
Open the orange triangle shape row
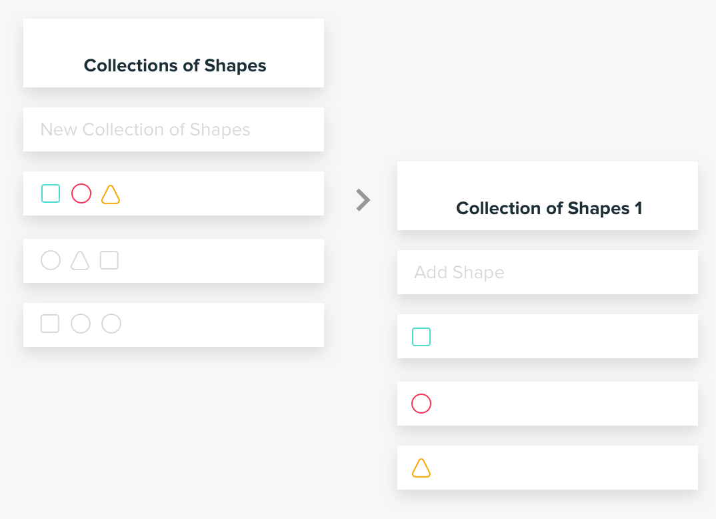[547, 468]
